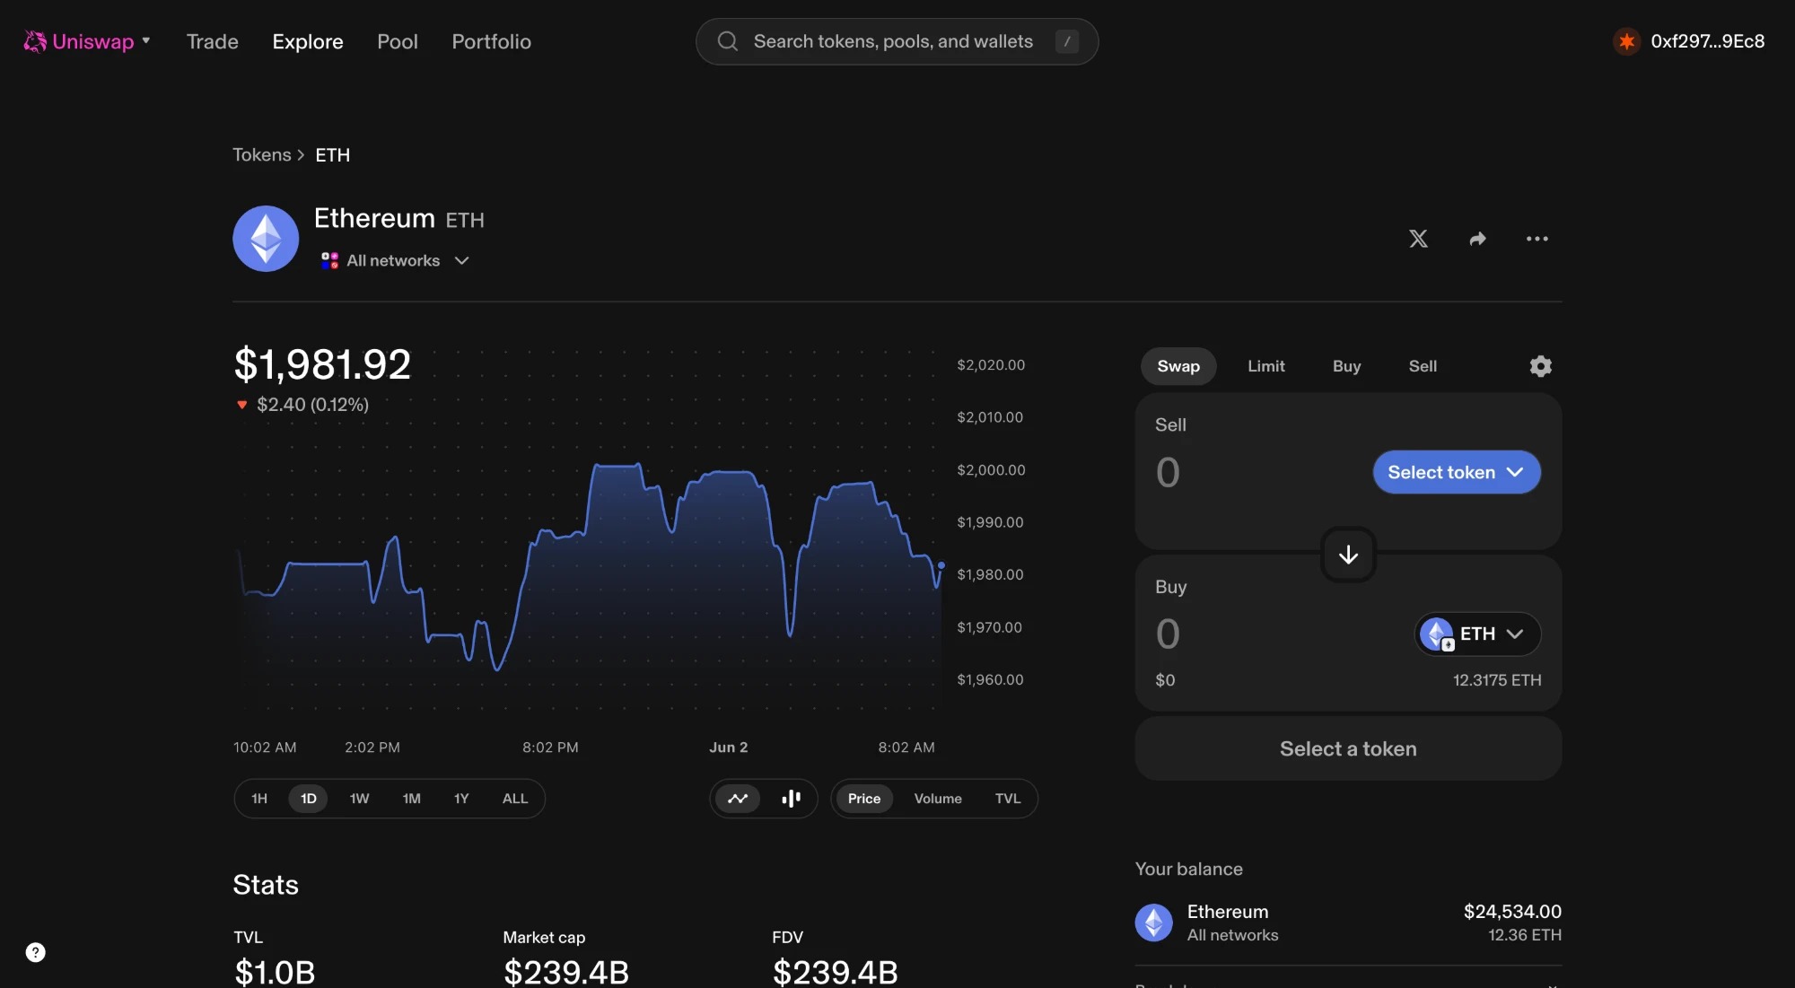Click the large Ethereum token logo

(x=266, y=239)
